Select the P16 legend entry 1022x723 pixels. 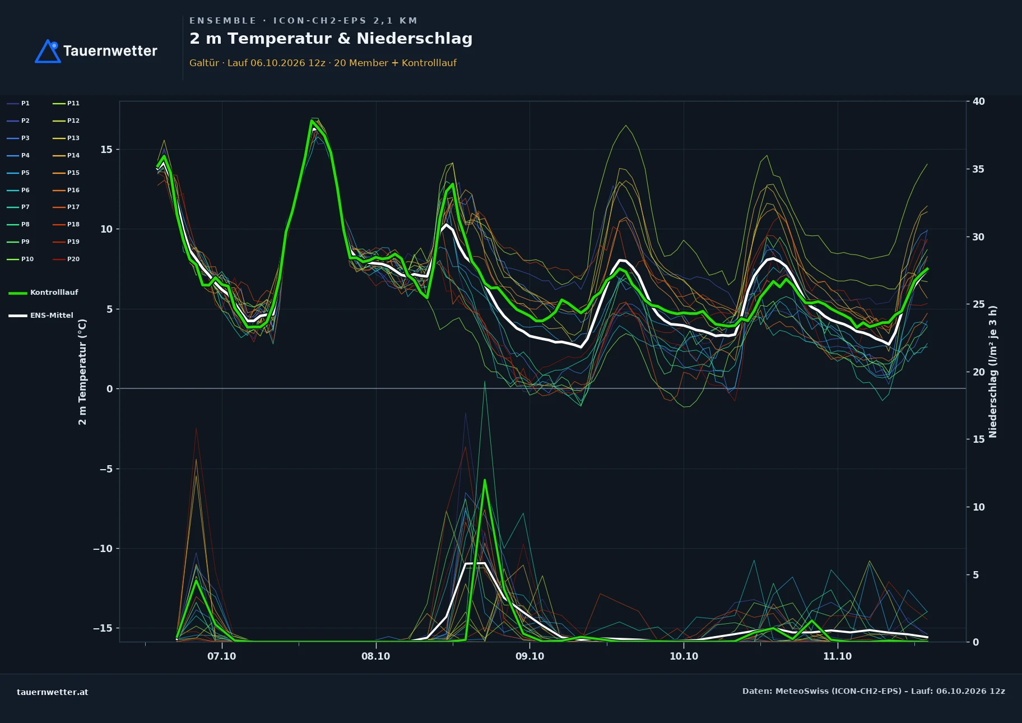point(66,190)
